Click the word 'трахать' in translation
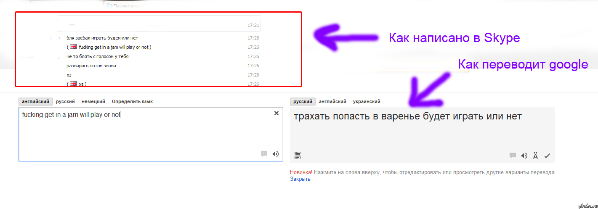 [312, 116]
